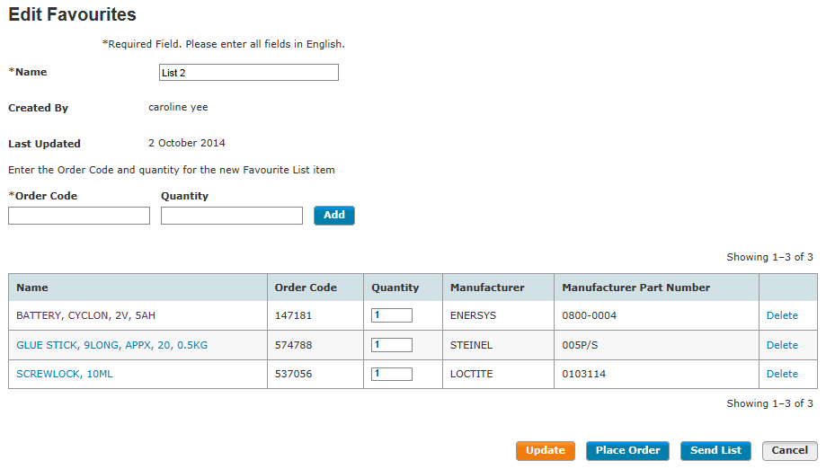Click the Place Order button

pos(627,450)
